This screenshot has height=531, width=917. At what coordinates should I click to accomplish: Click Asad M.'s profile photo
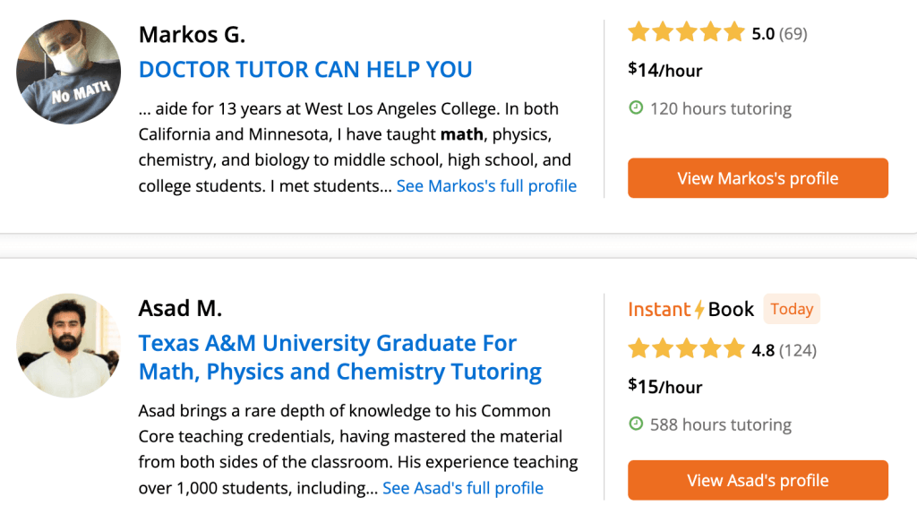click(68, 346)
